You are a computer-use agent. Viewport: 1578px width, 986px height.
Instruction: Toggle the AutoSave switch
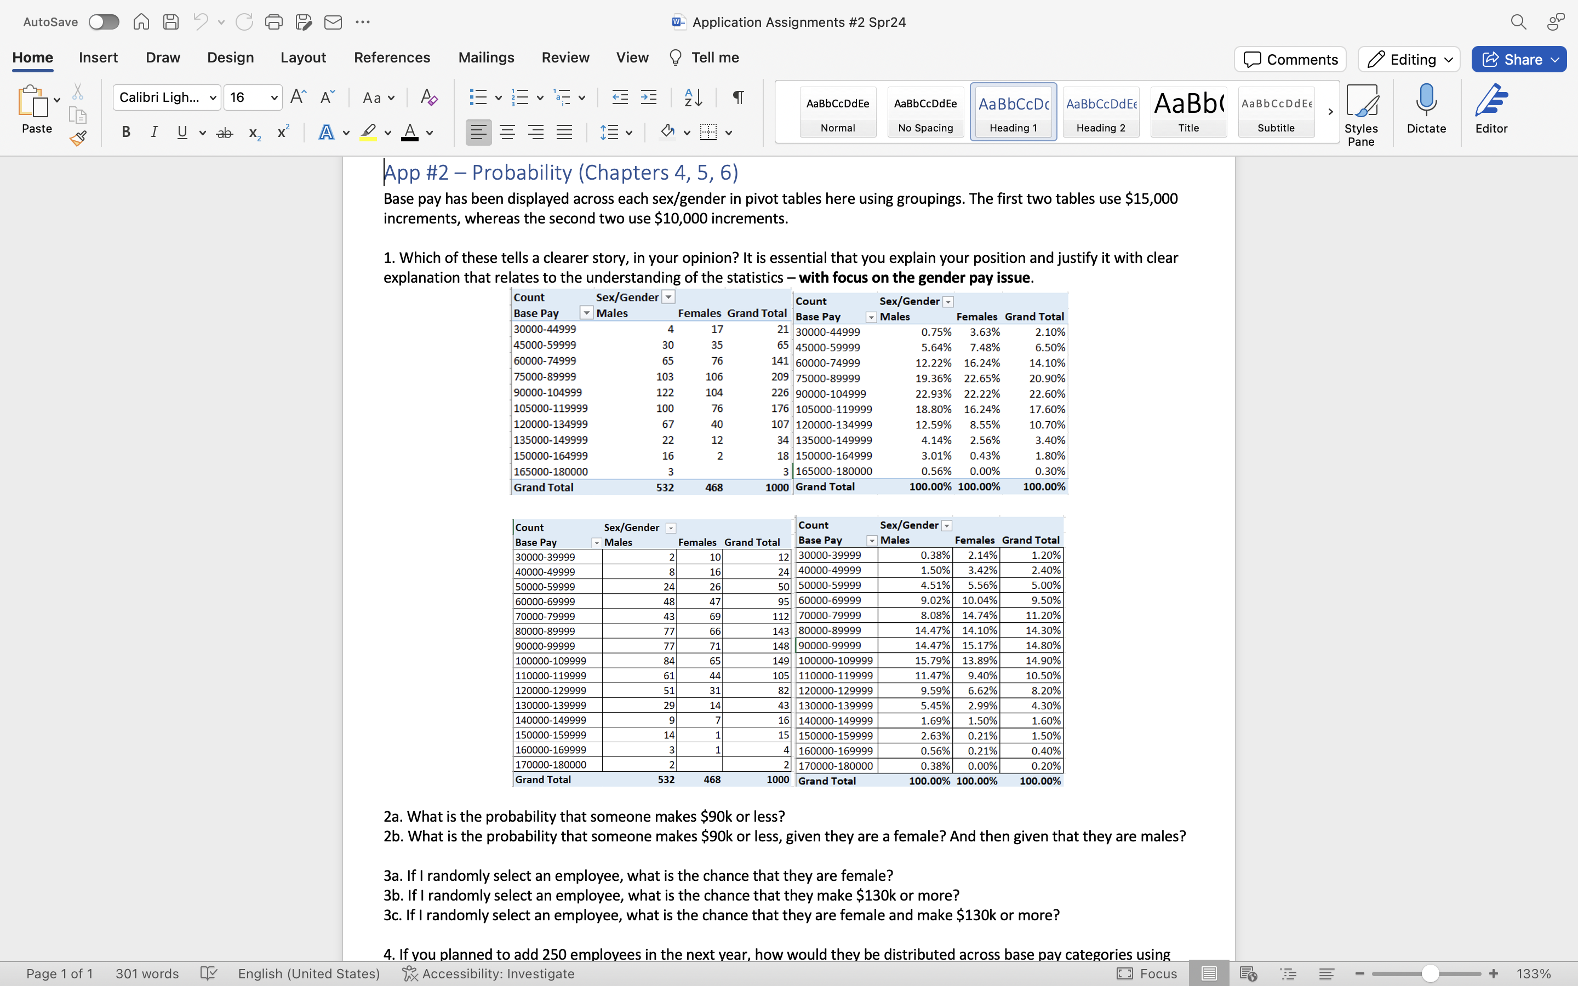click(104, 22)
